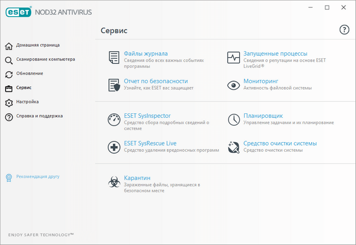Click the Планировщик clock icon
The image size is (356, 245).
234,119
